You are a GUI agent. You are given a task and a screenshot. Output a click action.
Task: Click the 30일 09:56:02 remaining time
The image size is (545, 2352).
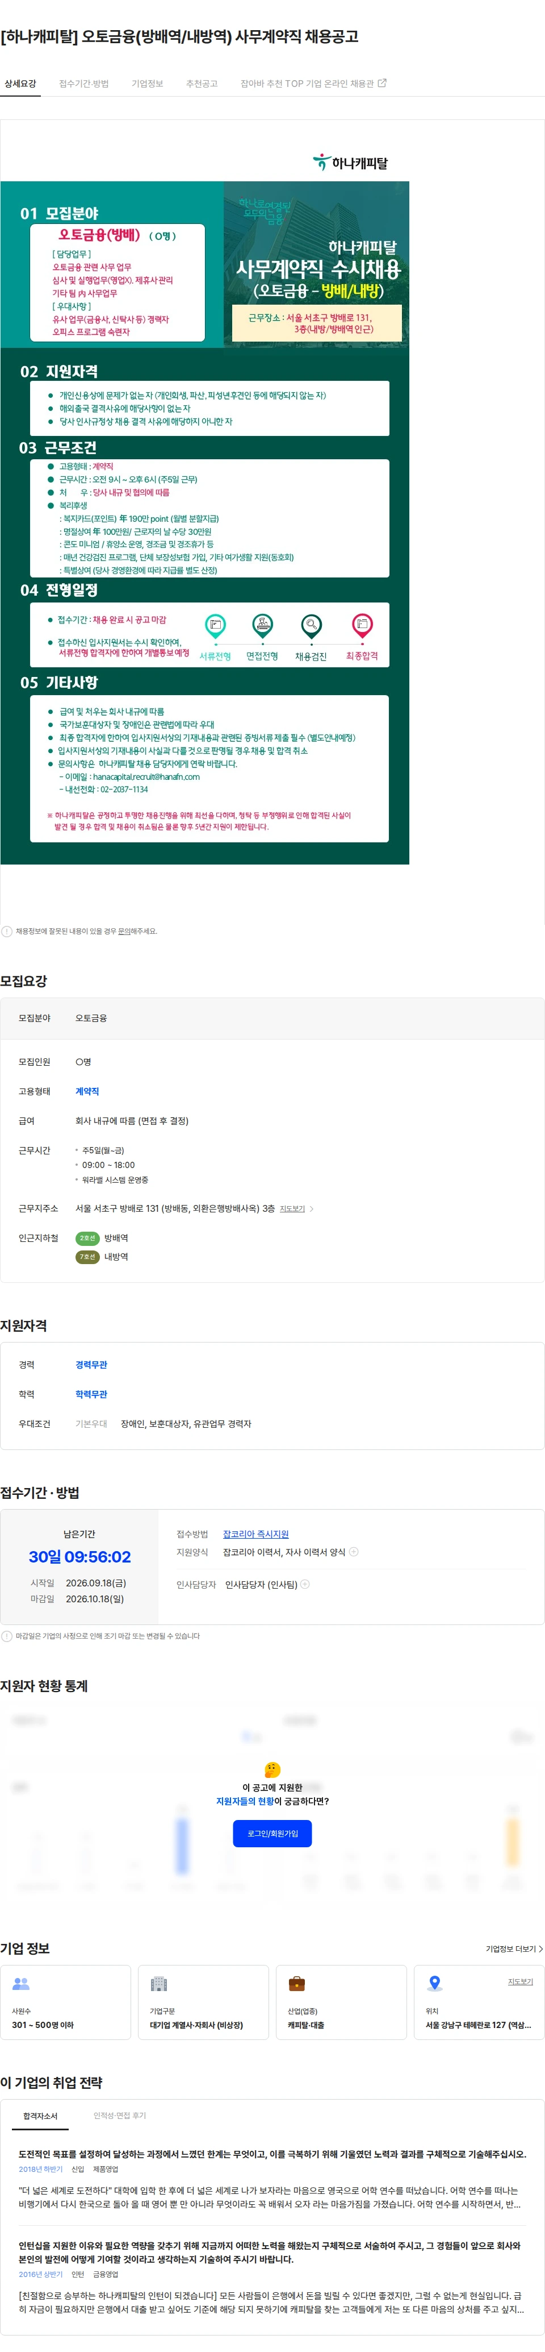coord(79,1557)
